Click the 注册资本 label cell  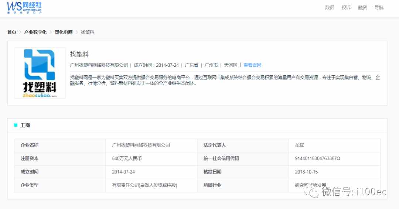pos(60,159)
